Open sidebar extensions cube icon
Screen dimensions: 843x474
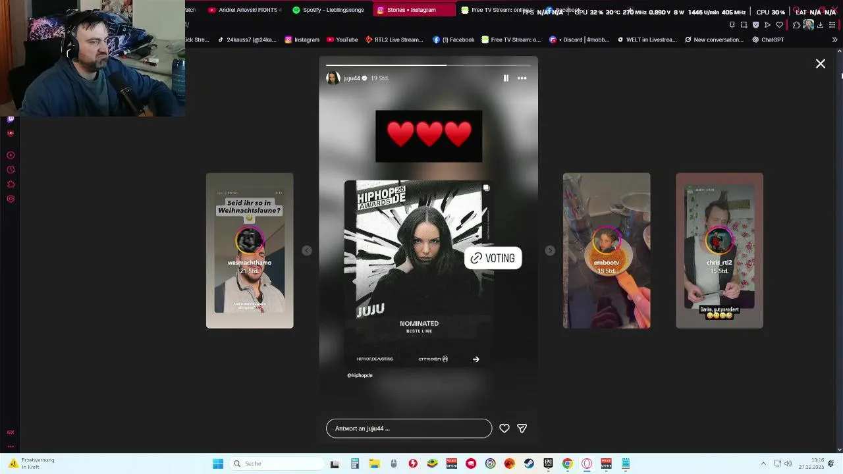11,184
